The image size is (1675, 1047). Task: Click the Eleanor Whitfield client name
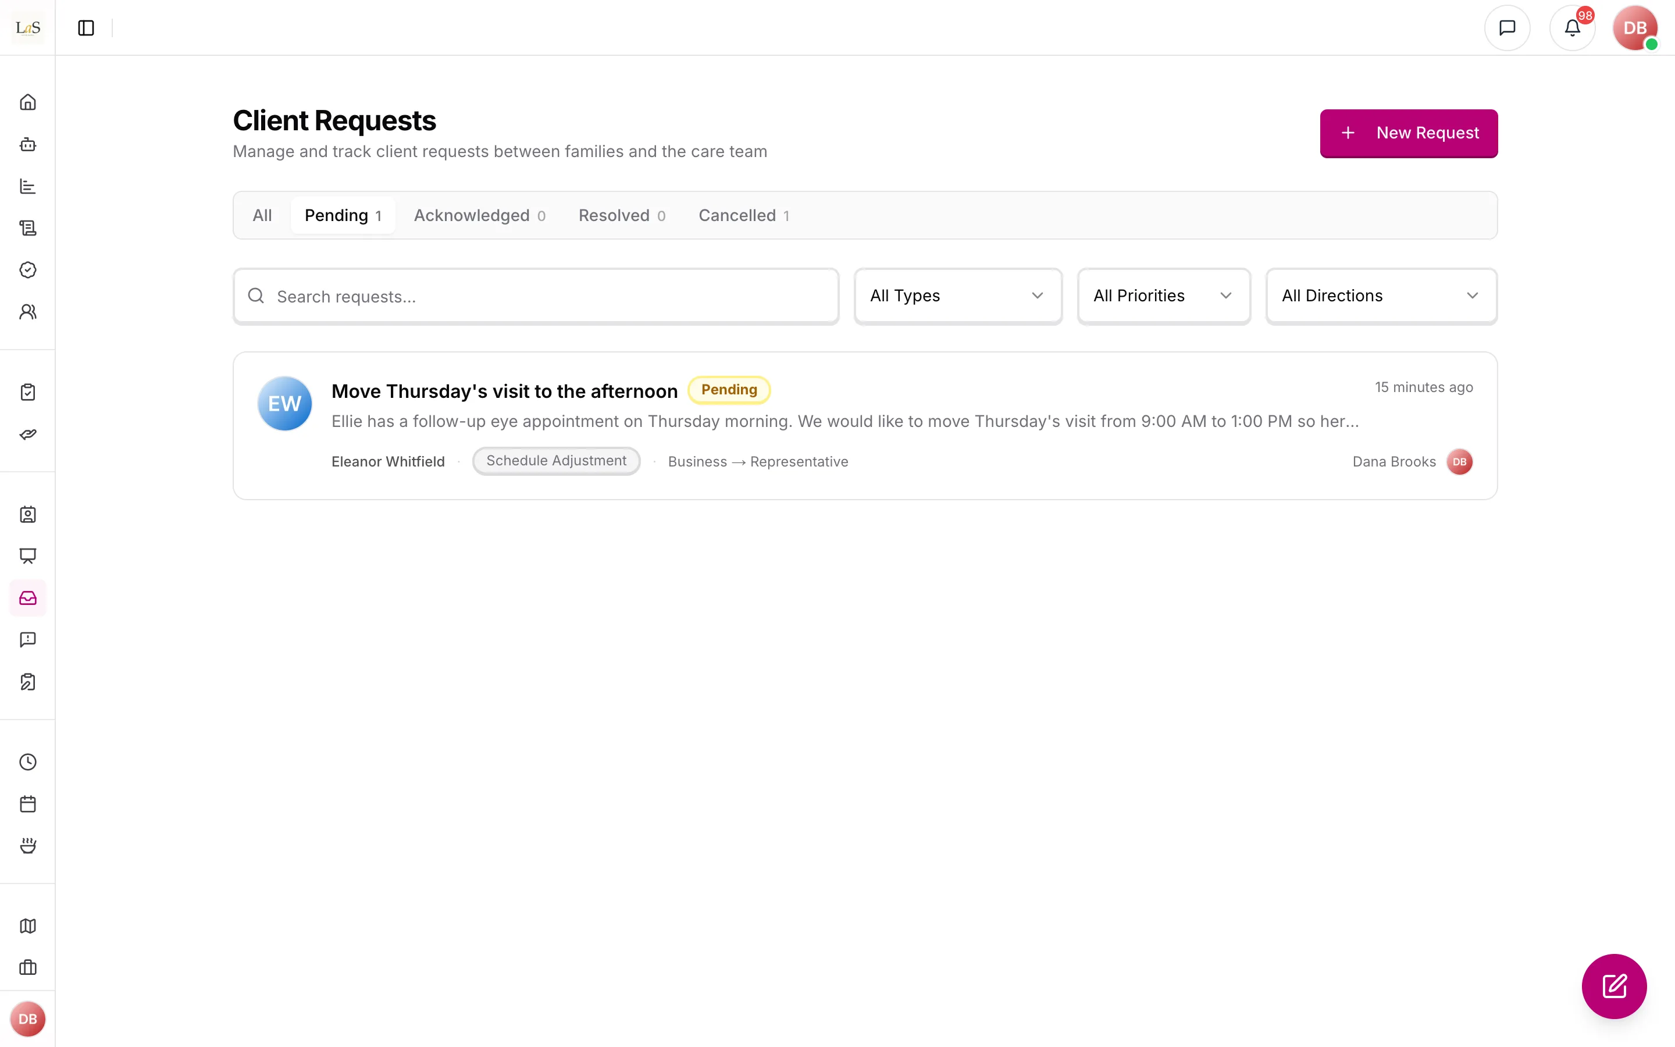[389, 462]
